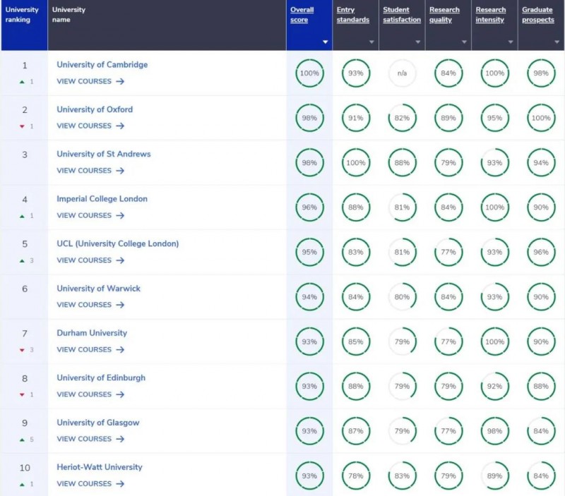This screenshot has width=565, height=496.
Task: Sort by Research quality column header
Action: coord(444,15)
